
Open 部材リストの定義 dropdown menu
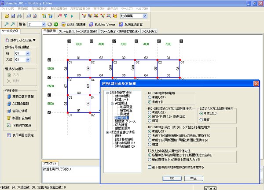click(21, 40)
